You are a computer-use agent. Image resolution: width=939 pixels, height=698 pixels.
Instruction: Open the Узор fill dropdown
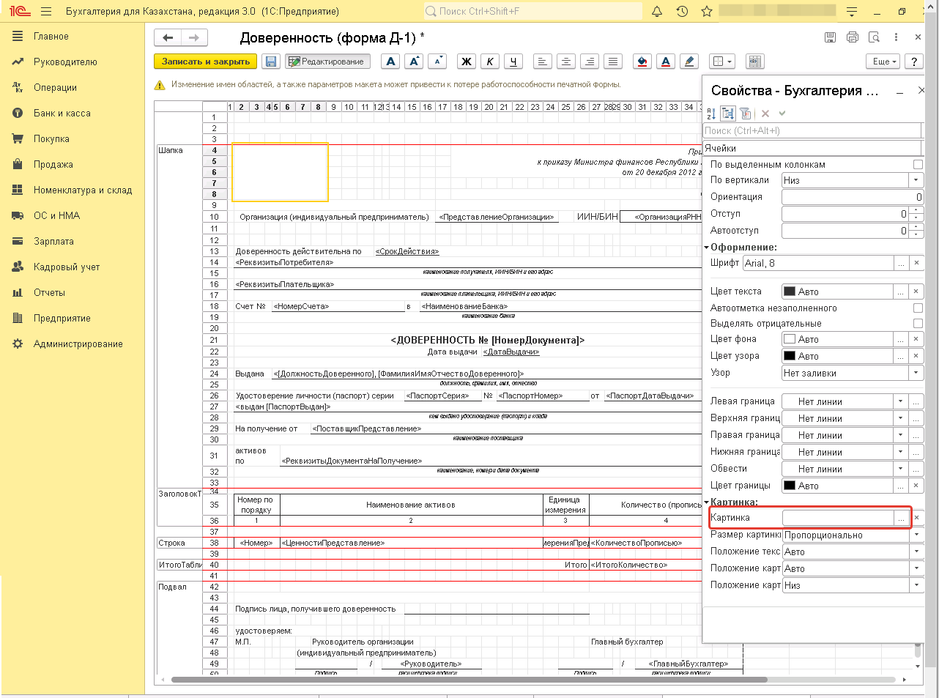(x=916, y=373)
